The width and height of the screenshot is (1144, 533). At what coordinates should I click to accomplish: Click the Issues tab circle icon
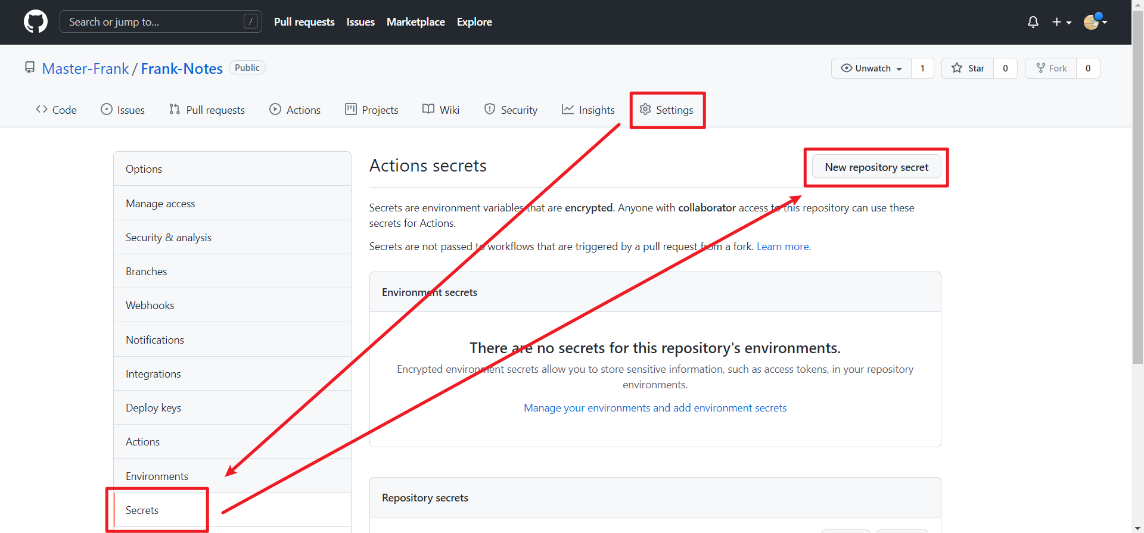[x=107, y=109]
